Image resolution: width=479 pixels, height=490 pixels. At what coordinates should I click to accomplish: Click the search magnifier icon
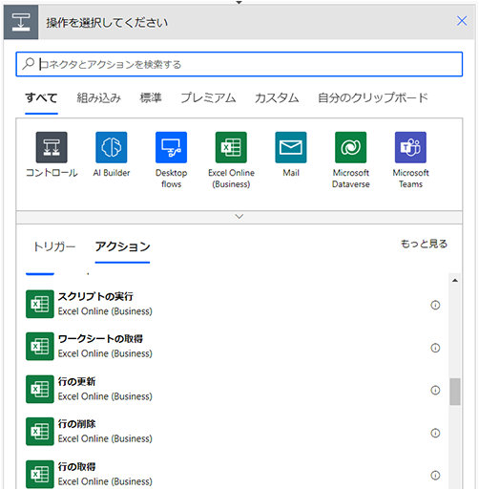29,64
